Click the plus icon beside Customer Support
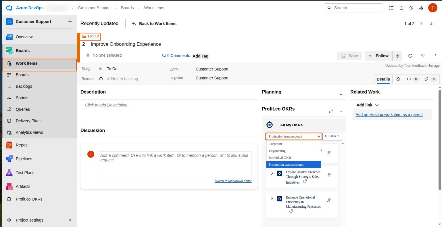The image size is (442, 227). point(70,22)
